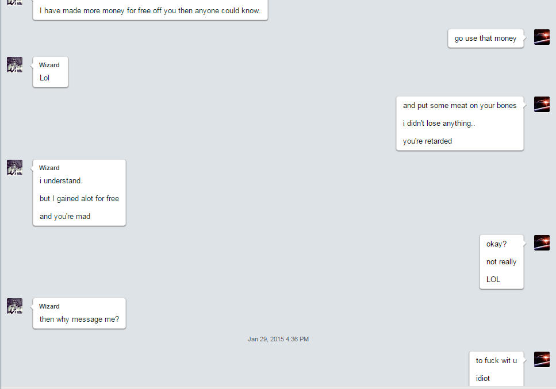Click the "LOL" reply in the right bubble
Image resolution: width=556 pixels, height=389 pixels.
coord(493,279)
